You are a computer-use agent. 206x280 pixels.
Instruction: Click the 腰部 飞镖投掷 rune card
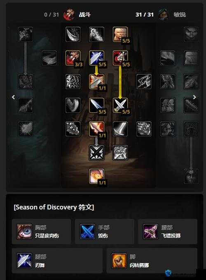(x=168, y=231)
